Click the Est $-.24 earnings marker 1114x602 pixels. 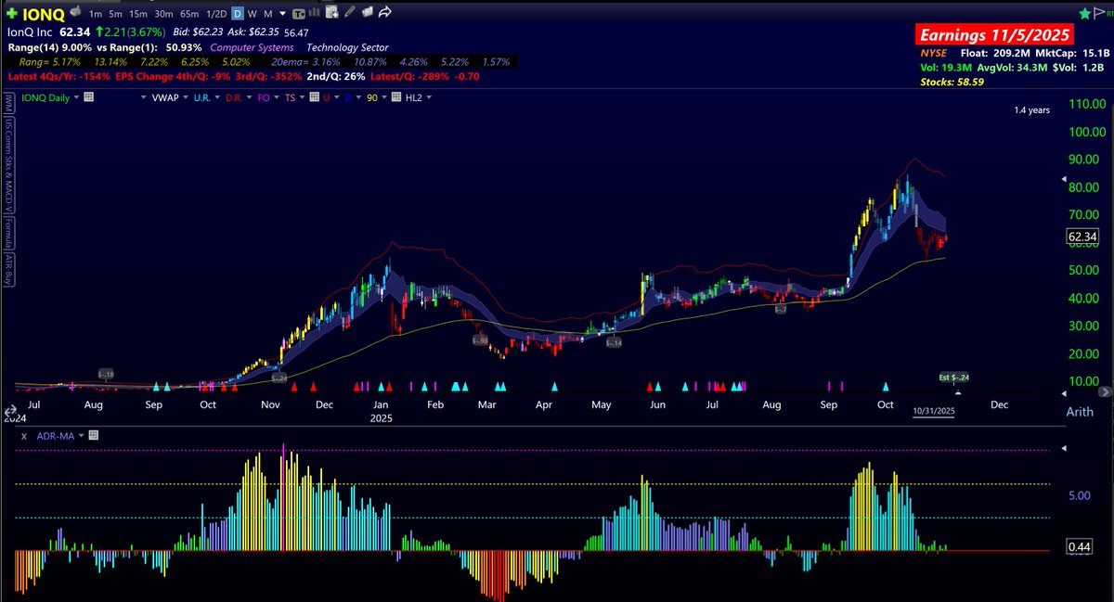[955, 378]
